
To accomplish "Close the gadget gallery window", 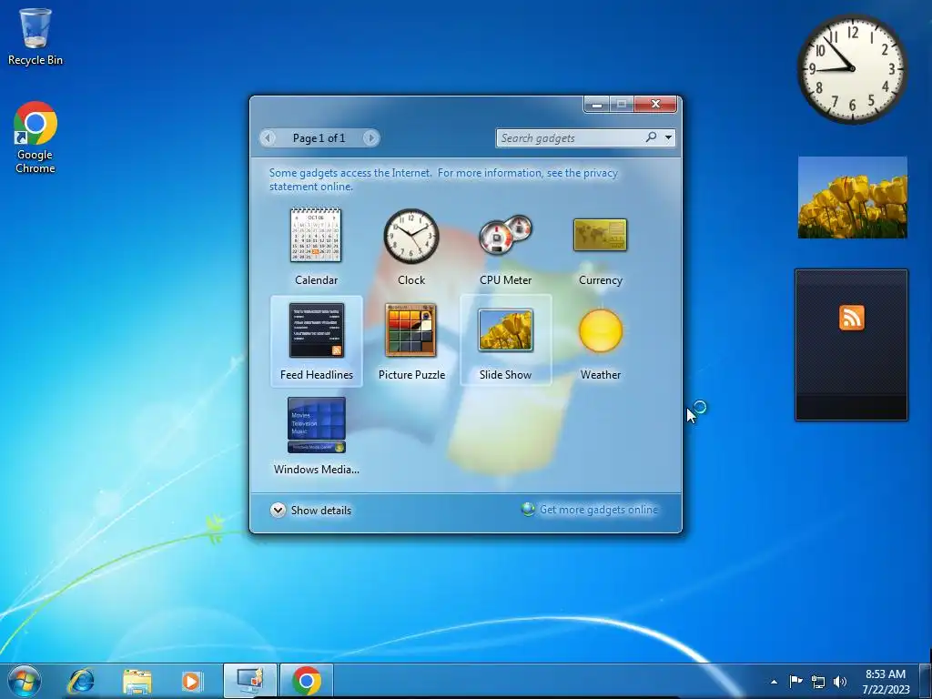I will click(x=655, y=104).
